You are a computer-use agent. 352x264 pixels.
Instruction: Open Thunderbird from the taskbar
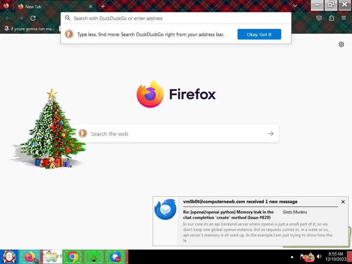pos(115,257)
